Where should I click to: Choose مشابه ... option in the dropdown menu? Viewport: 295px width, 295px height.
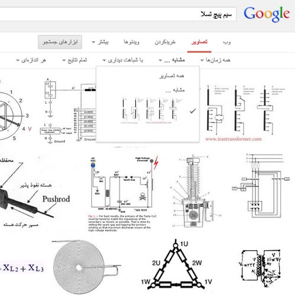[175, 90]
